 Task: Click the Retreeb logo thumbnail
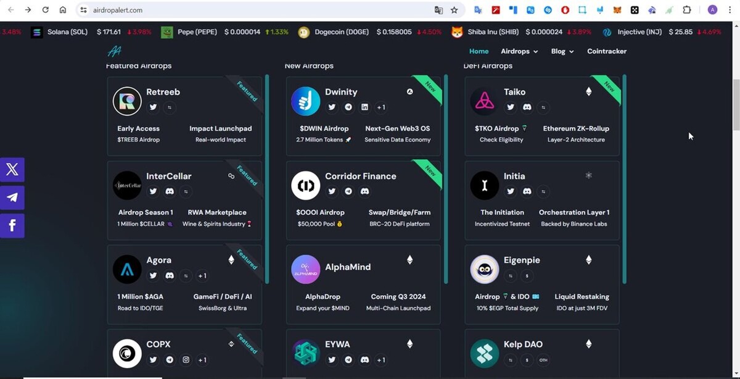(x=127, y=101)
